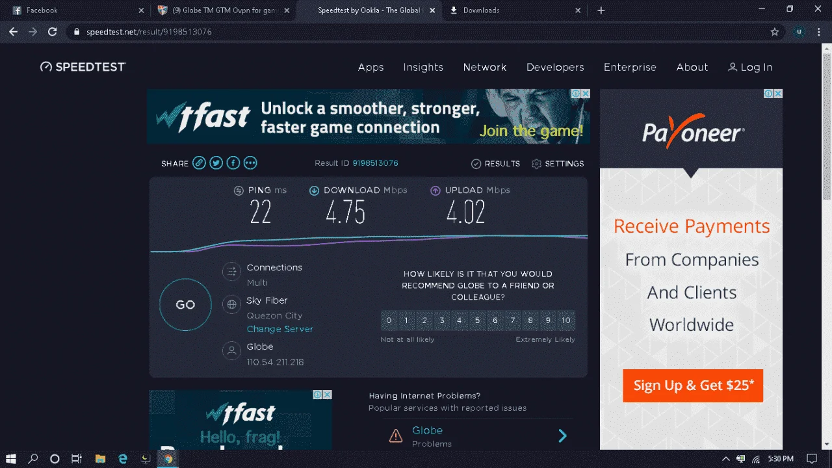Viewport: 832px width, 468px height.
Task: Select rating 8 for recommendation
Action: (530, 320)
